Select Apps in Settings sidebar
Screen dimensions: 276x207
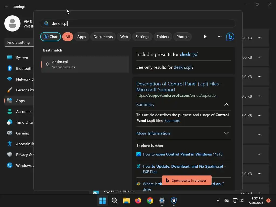point(19,101)
